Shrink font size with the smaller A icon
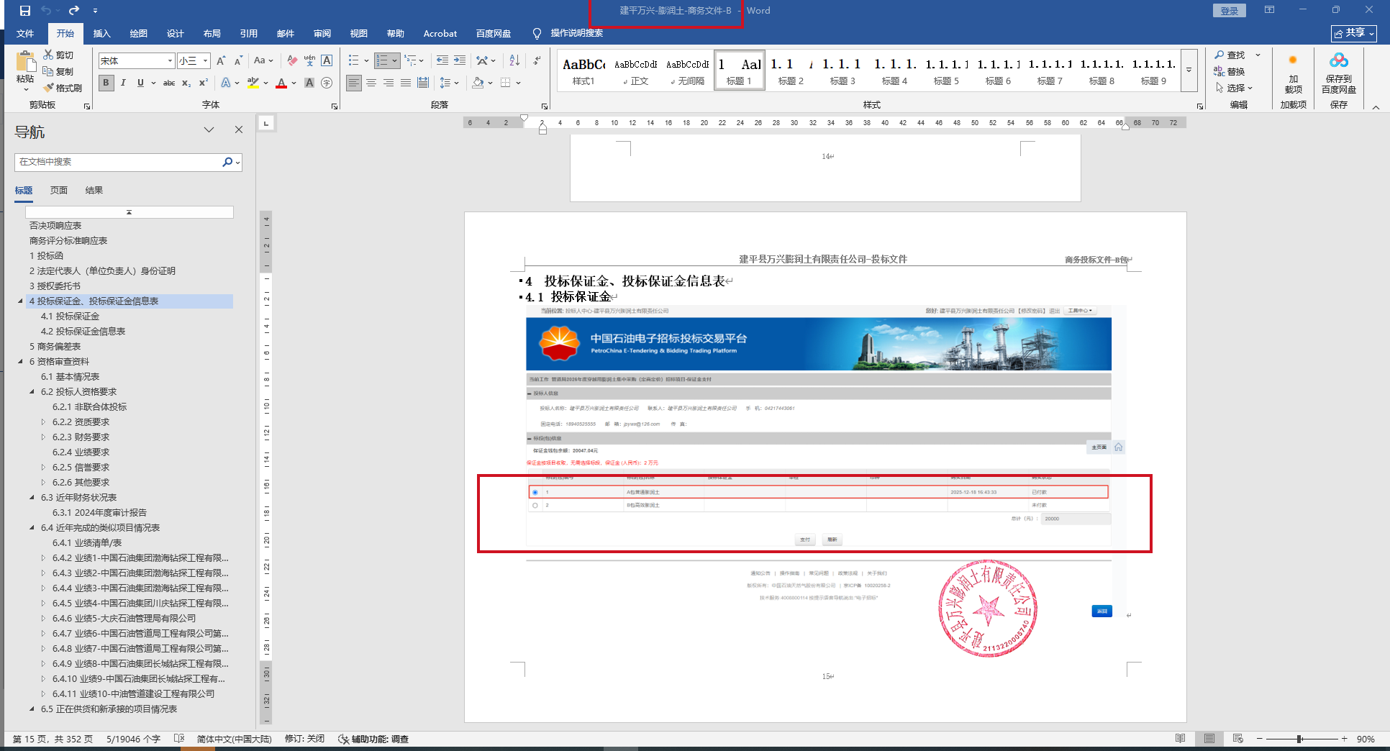 tap(238, 60)
